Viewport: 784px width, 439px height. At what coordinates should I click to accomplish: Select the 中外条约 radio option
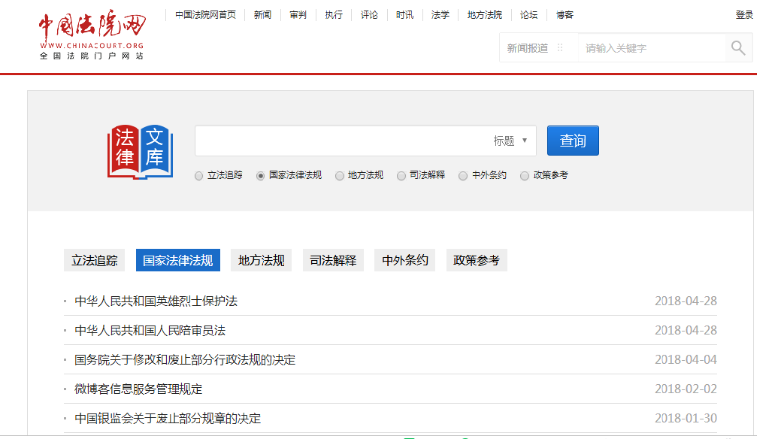coord(462,175)
